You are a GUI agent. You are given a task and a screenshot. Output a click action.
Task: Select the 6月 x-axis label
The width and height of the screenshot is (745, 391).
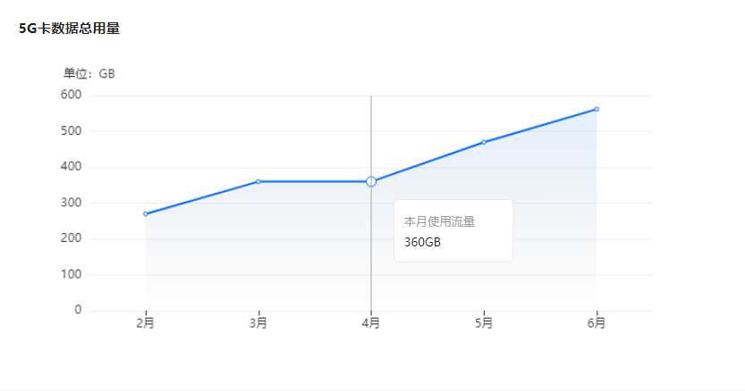point(597,323)
